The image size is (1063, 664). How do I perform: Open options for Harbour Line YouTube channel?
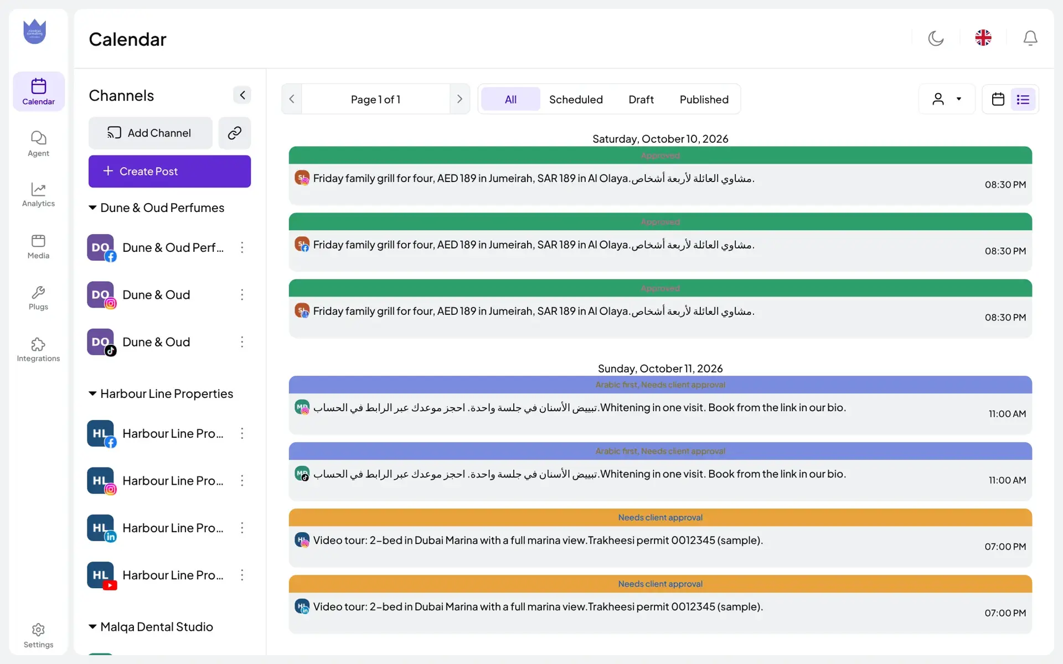point(242,575)
